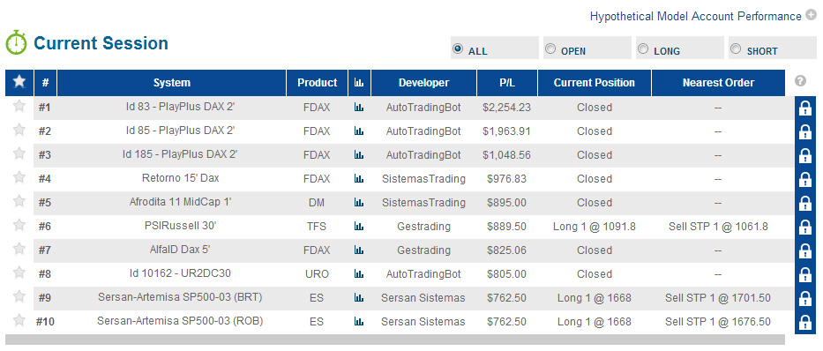The width and height of the screenshot is (823, 351).
Task: Select the SHORT positions filter
Action: [736, 49]
